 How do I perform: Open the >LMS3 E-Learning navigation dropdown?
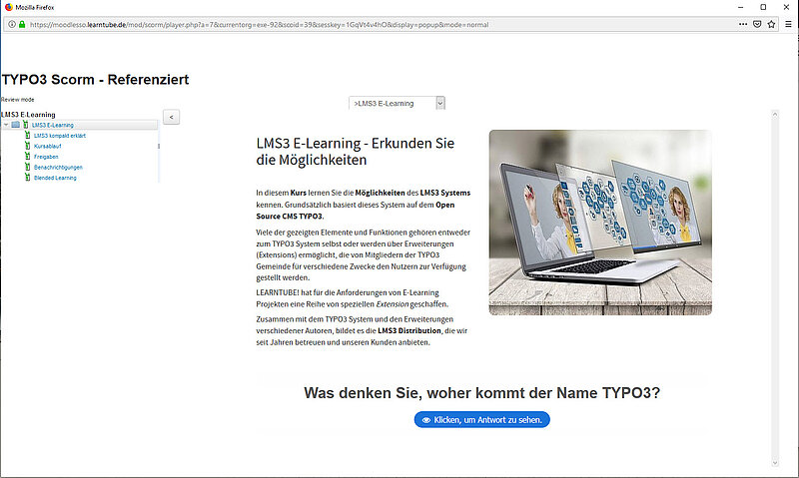[398, 103]
